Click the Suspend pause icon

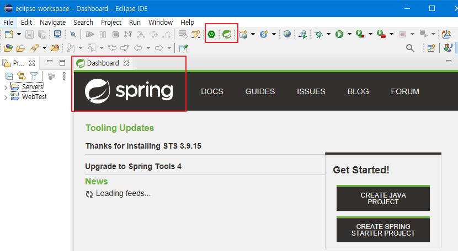click(103, 34)
